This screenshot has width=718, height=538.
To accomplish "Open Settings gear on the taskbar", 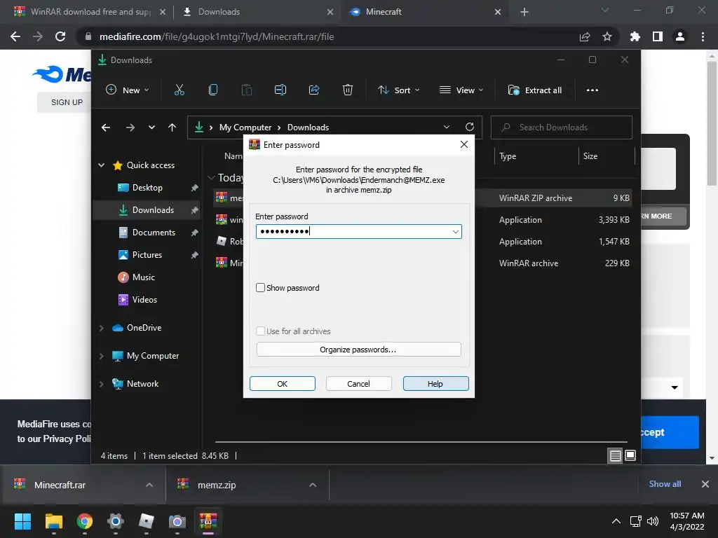I will click(x=116, y=521).
